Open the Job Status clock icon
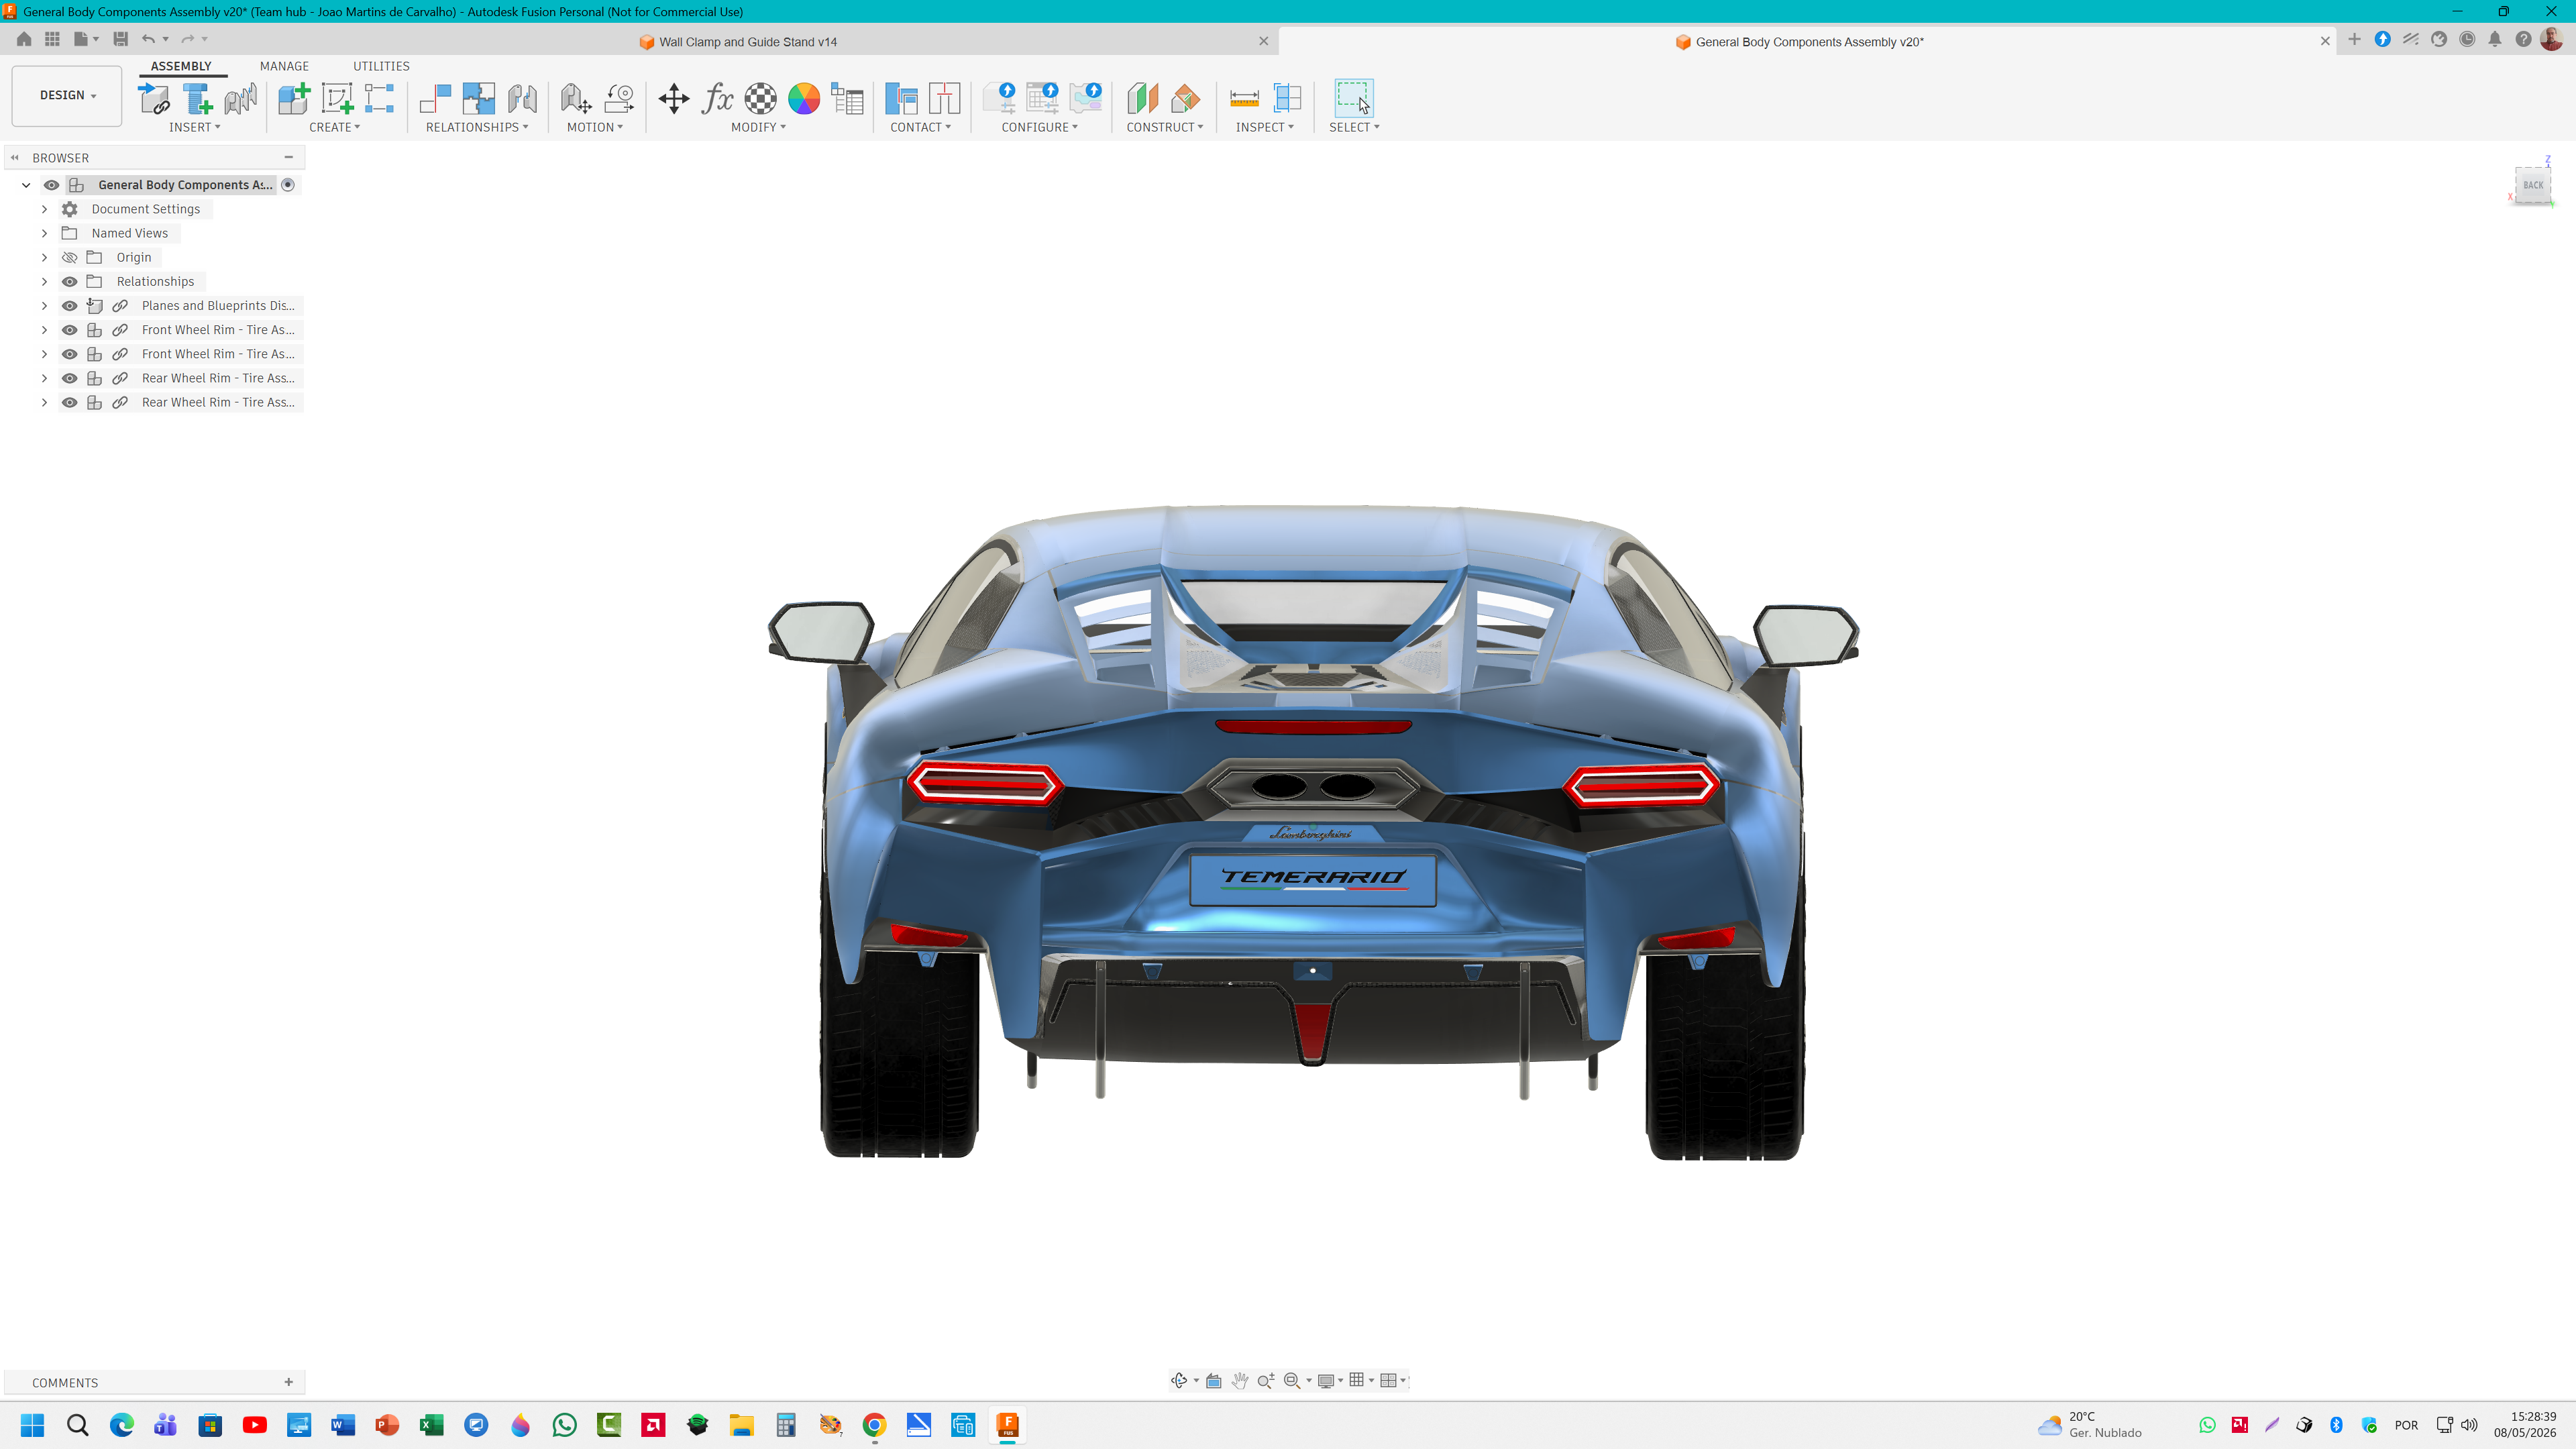Viewport: 2576px width, 1449px height. (x=2467, y=40)
